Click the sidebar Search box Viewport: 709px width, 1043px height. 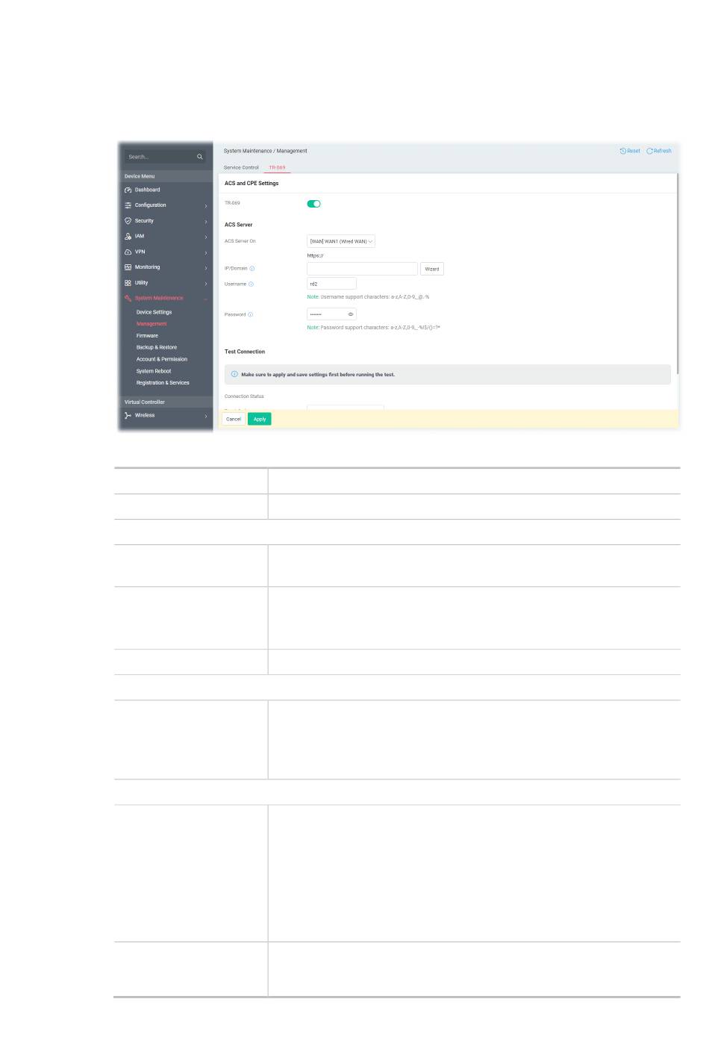pos(164,157)
